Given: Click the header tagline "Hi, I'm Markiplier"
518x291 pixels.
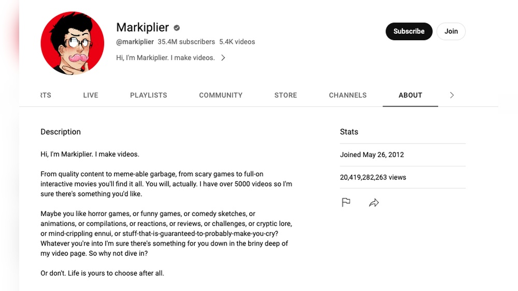Looking at the screenshot, I should (x=165, y=58).
